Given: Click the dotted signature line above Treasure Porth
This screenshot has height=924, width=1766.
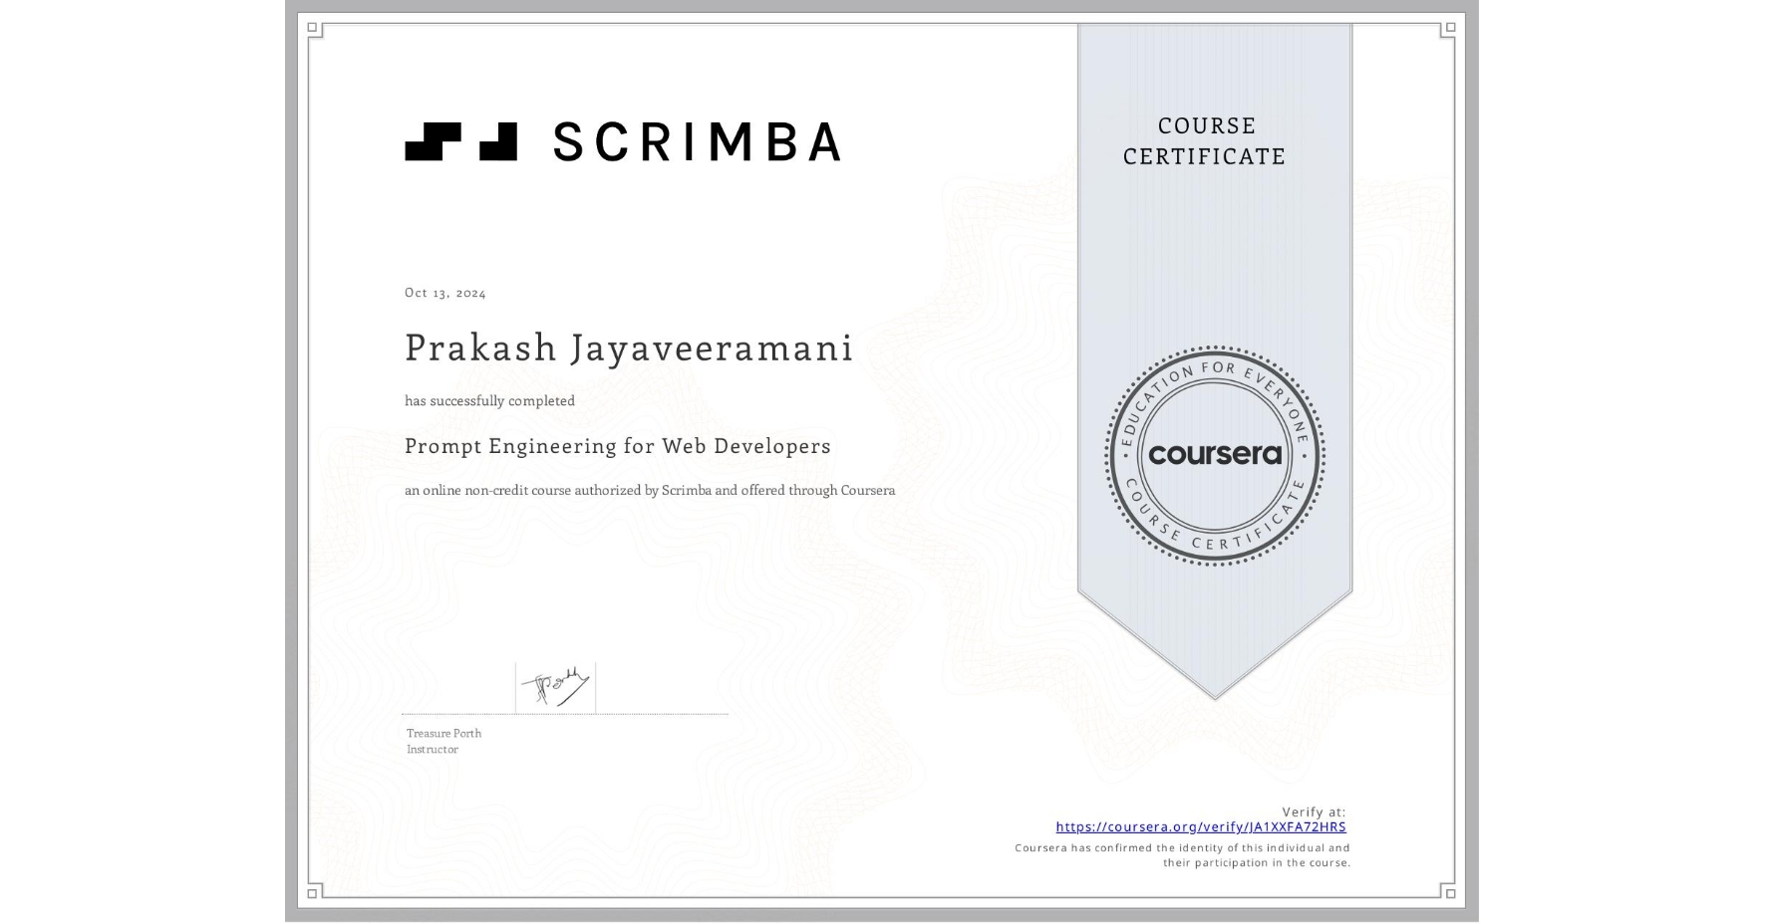Looking at the screenshot, I should (x=564, y=712).
